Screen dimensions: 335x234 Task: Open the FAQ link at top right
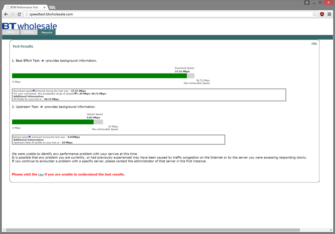tap(314, 43)
